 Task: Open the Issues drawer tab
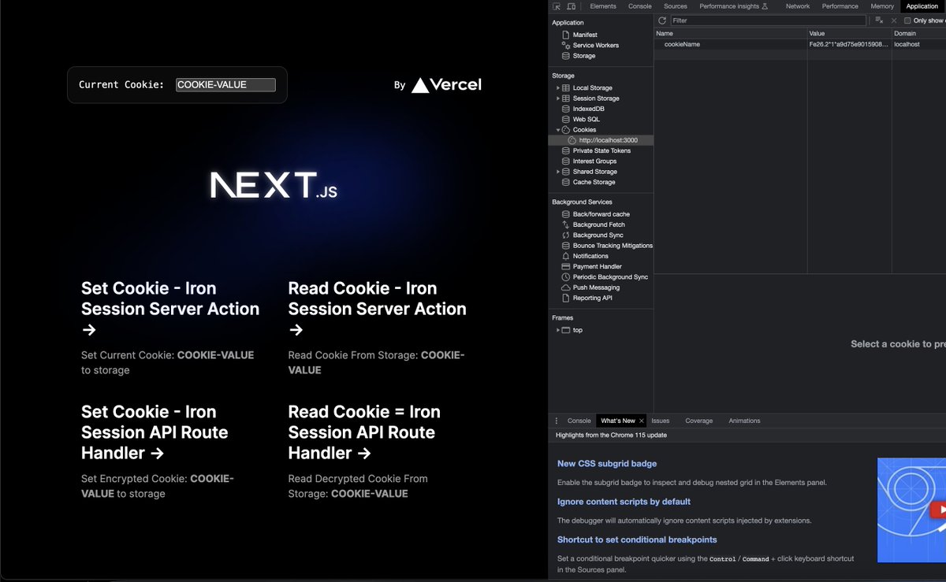click(660, 421)
